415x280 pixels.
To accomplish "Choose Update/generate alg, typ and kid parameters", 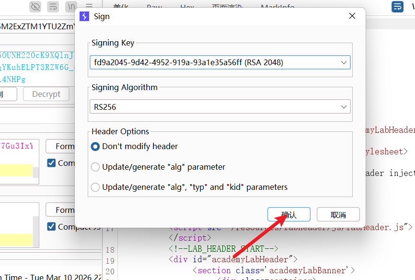I will [189, 187].
